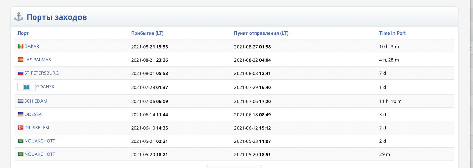Click the Пункт отправления (LT) column header

(x=261, y=33)
